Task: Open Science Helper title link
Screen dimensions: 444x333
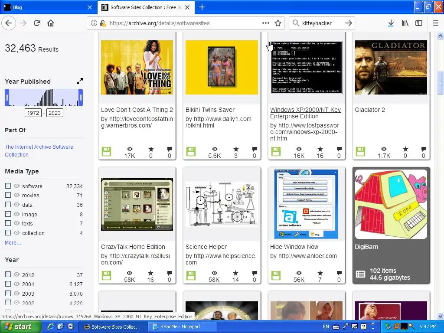Action: (206, 247)
